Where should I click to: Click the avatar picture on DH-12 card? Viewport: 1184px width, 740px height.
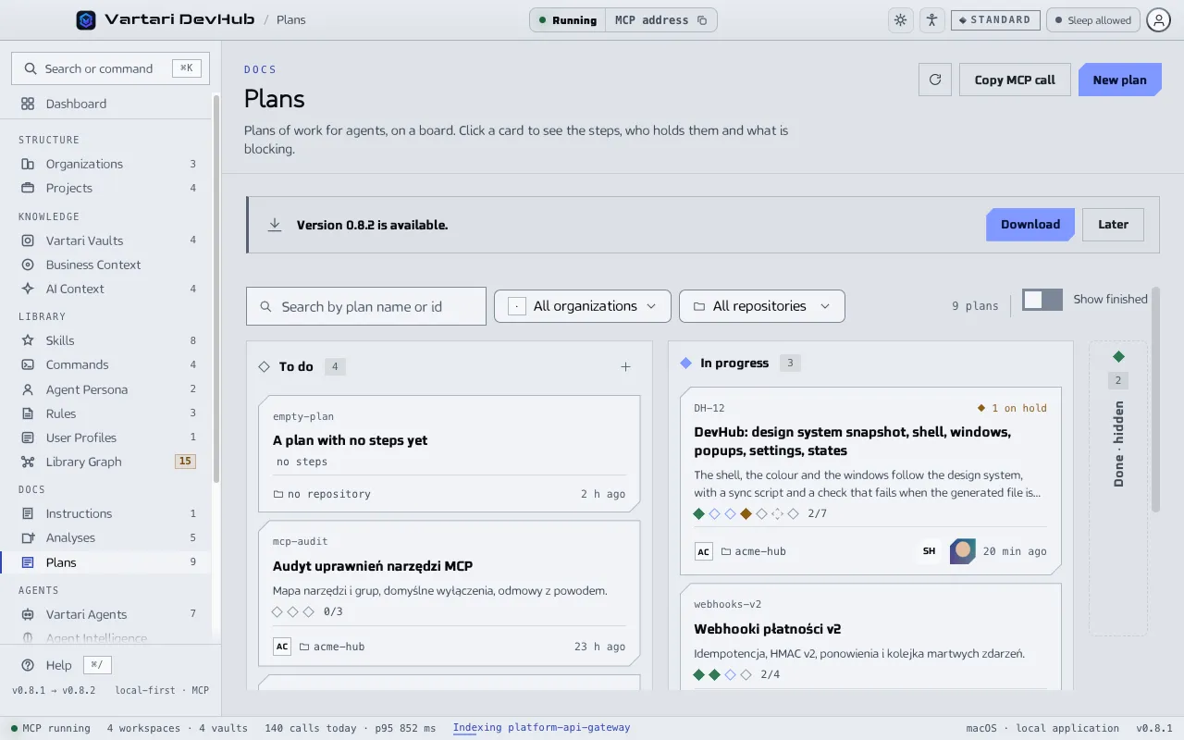[963, 551]
